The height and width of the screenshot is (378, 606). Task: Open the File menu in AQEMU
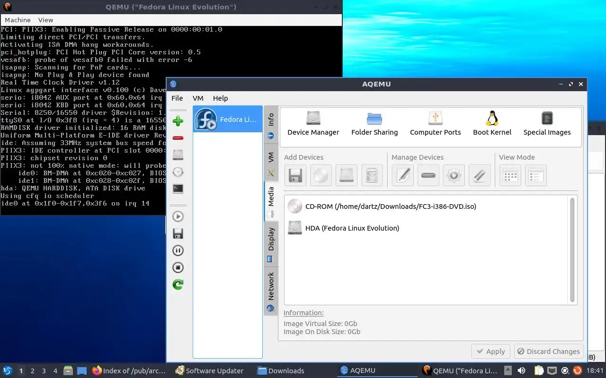177,98
